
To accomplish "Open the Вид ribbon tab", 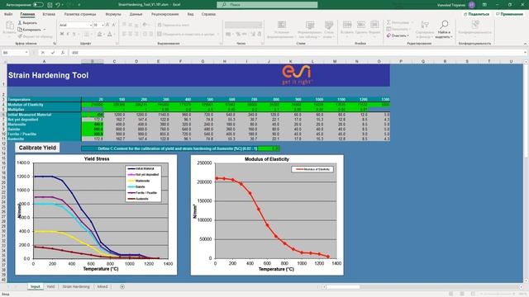I will (x=191, y=14).
